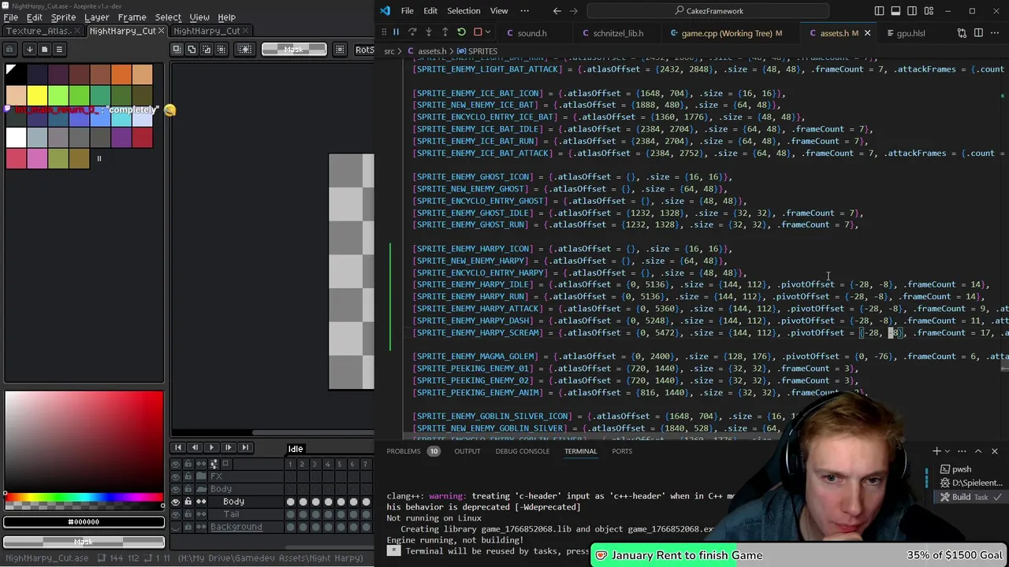Viewport: 1009px width, 567px height.
Task: Select the subtract from selection mode icon
Action: 206,49
